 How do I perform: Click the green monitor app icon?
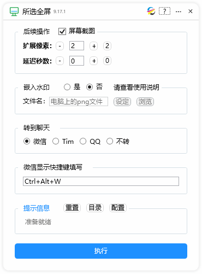14,11
